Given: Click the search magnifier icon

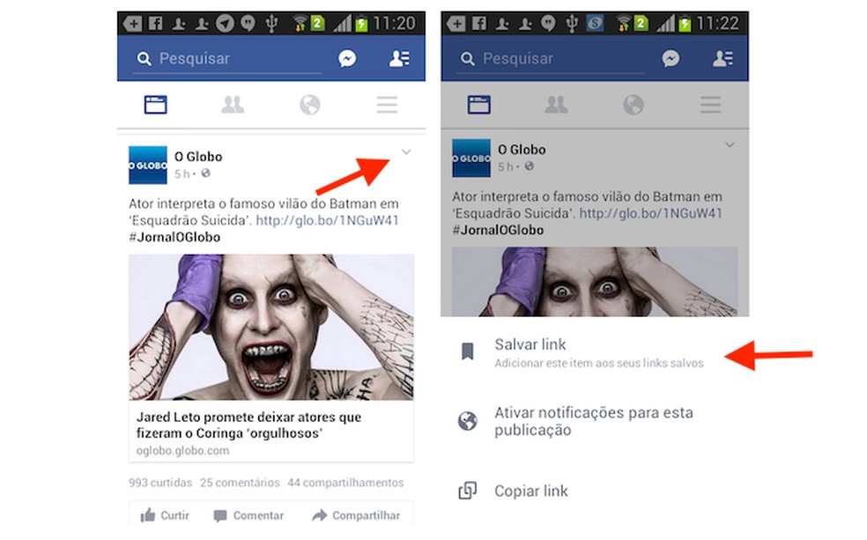Looking at the screenshot, I should pyautogui.click(x=144, y=58).
